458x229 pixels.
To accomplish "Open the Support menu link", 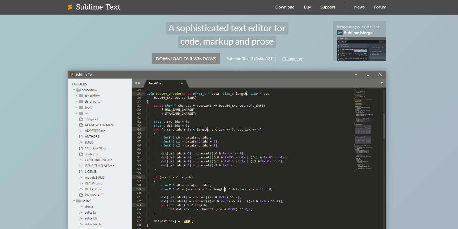I will pyautogui.click(x=328, y=7).
